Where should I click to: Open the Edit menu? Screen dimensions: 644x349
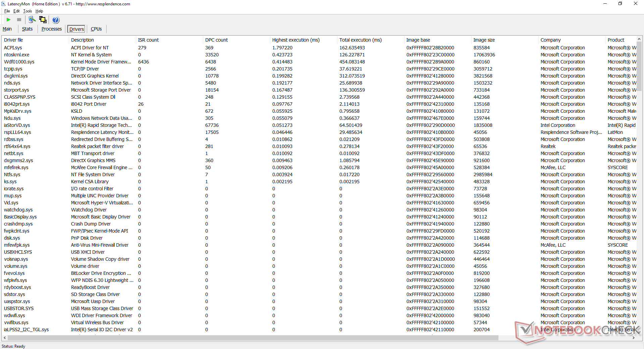[x=16, y=11]
